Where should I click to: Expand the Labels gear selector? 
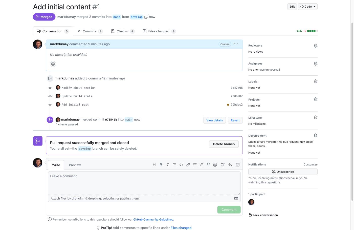tap(316, 81)
